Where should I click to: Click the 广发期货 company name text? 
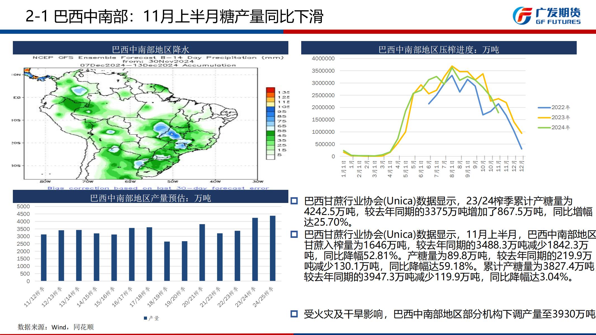click(558, 13)
